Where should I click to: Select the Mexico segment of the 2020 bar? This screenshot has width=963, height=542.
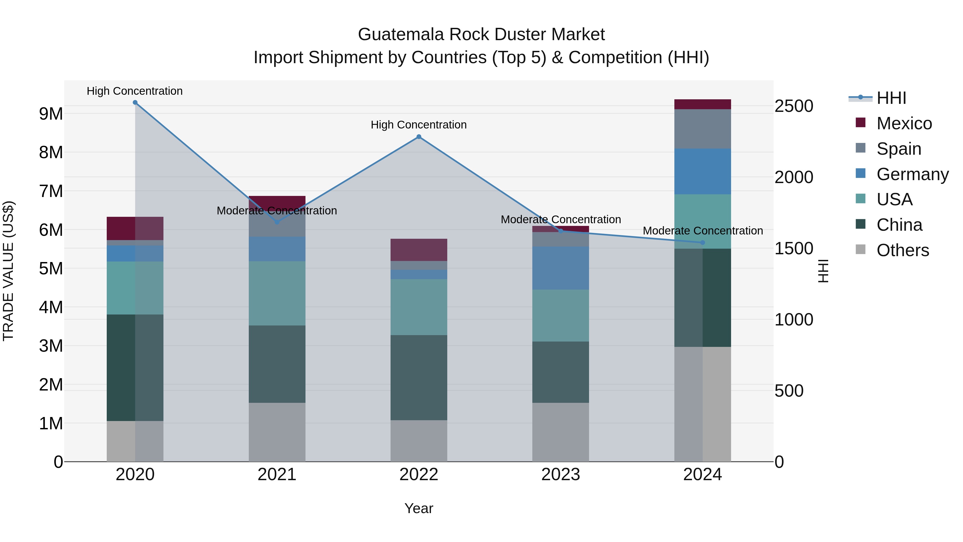[x=135, y=229]
